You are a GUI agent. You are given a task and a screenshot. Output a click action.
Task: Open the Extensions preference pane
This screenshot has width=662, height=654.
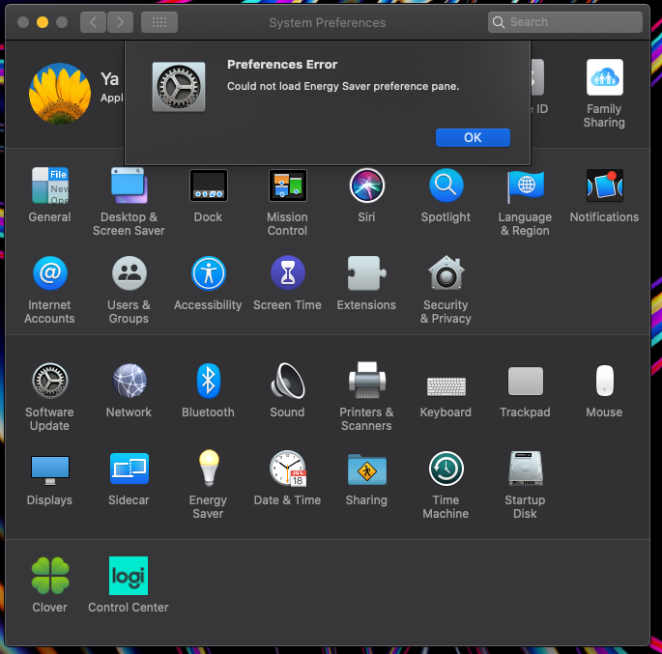click(x=366, y=273)
